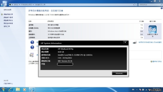The height and width of the screenshot is (92, 163).
Task: Click processor subscore 7.2
Action: 142,25
